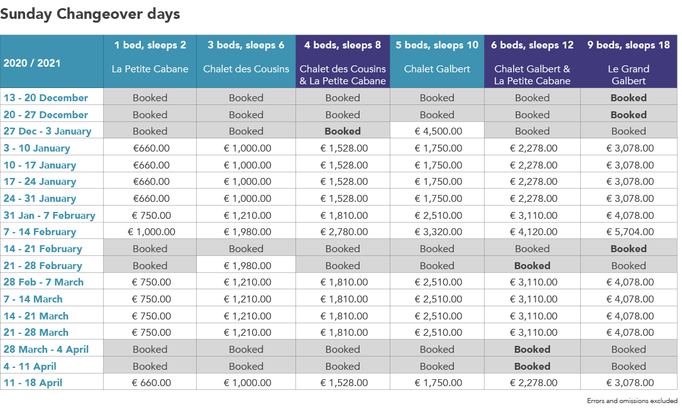The height and width of the screenshot is (410, 682).
Task: Select the '21 - 28 February' row label
Action: tap(43, 265)
